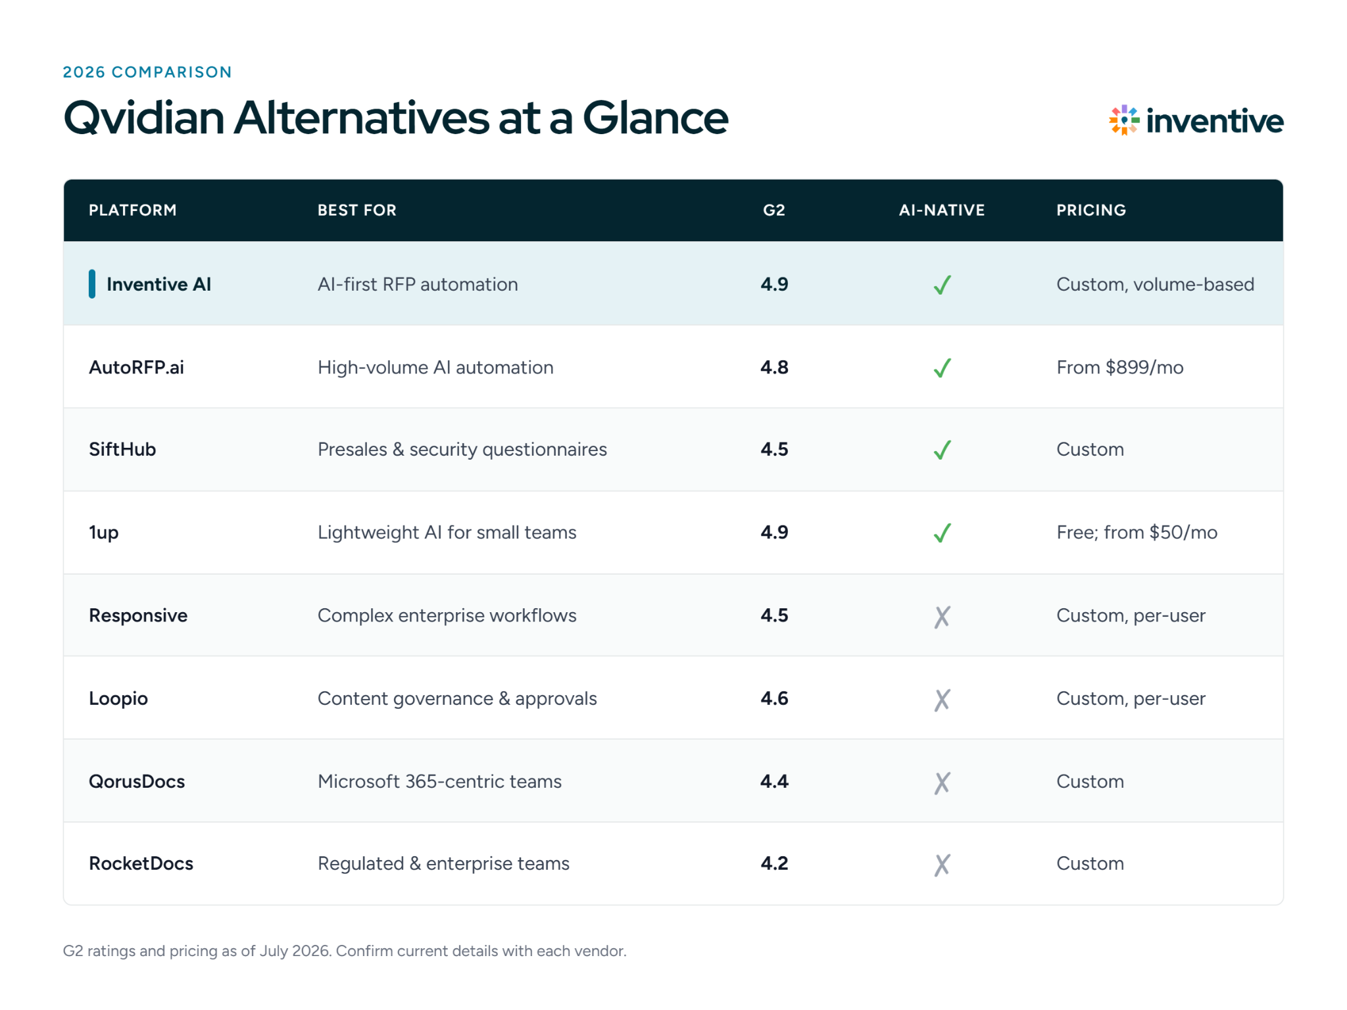Image resolution: width=1347 pixels, height=1010 pixels.
Task: Click the blue highlight bar beside Inventive AI
Action: coord(92,284)
